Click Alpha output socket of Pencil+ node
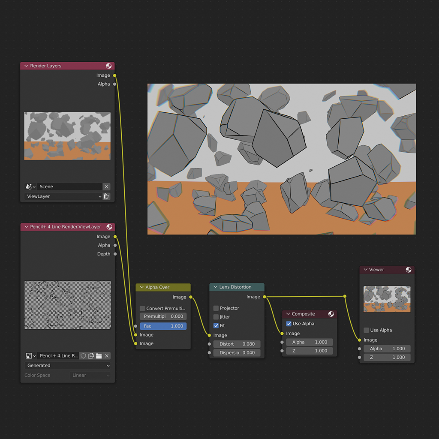This screenshot has height=439, width=439. (x=115, y=245)
